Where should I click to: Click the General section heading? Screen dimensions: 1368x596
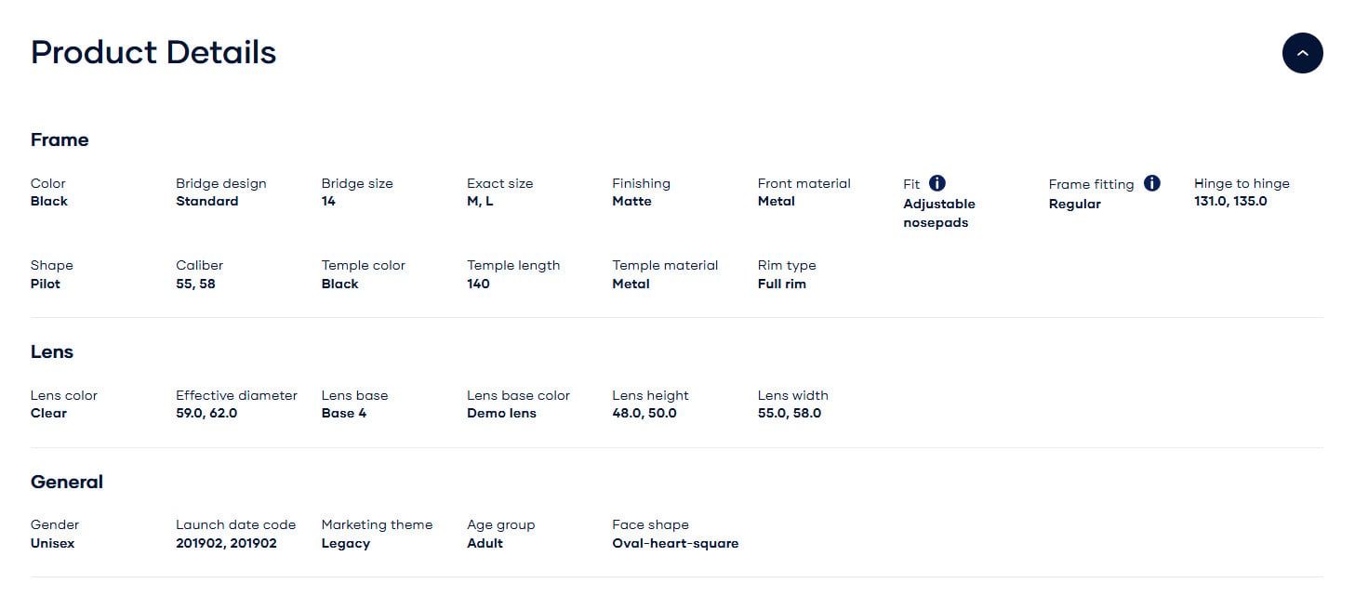(67, 482)
